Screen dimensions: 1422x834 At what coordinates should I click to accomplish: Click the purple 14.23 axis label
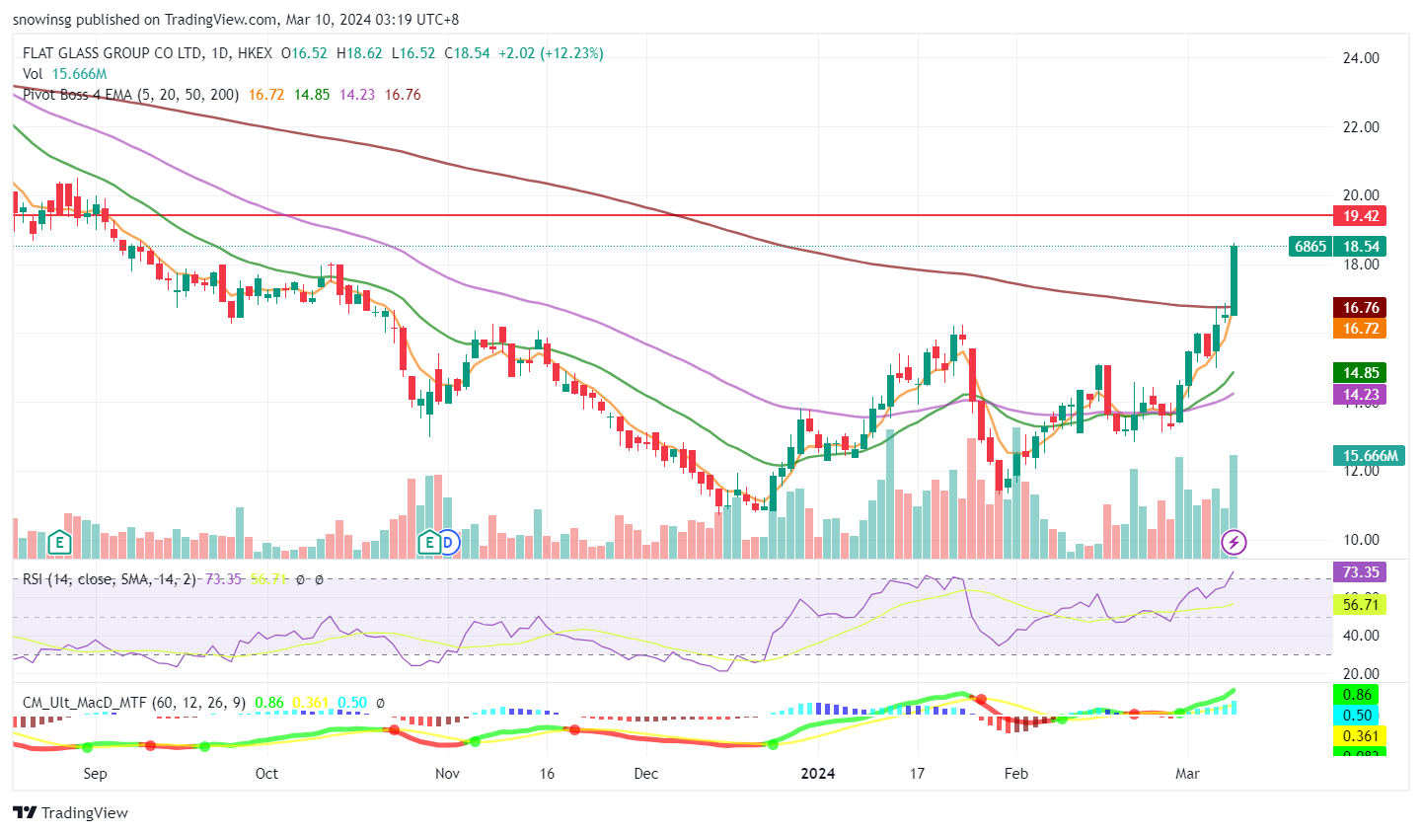click(1360, 394)
